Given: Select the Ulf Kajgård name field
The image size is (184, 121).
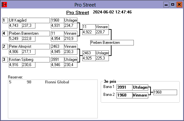Looking at the screenshot, I should (x=29, y=20).
